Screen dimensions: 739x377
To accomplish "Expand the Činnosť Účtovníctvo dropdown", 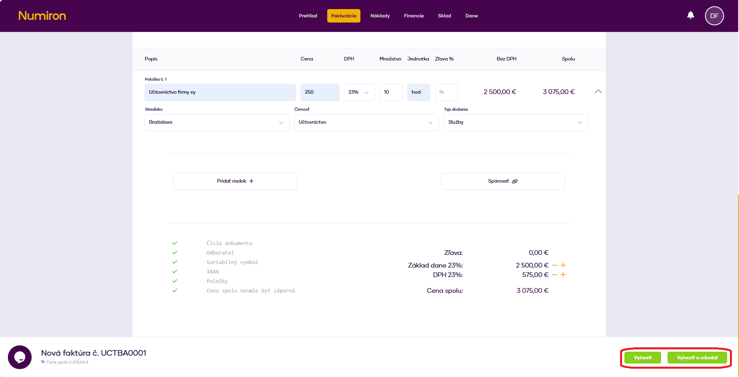I will [x=366, y=123].
